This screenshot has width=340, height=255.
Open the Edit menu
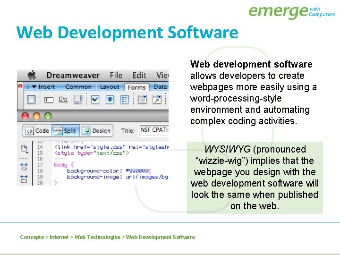(x=139, y=75)
